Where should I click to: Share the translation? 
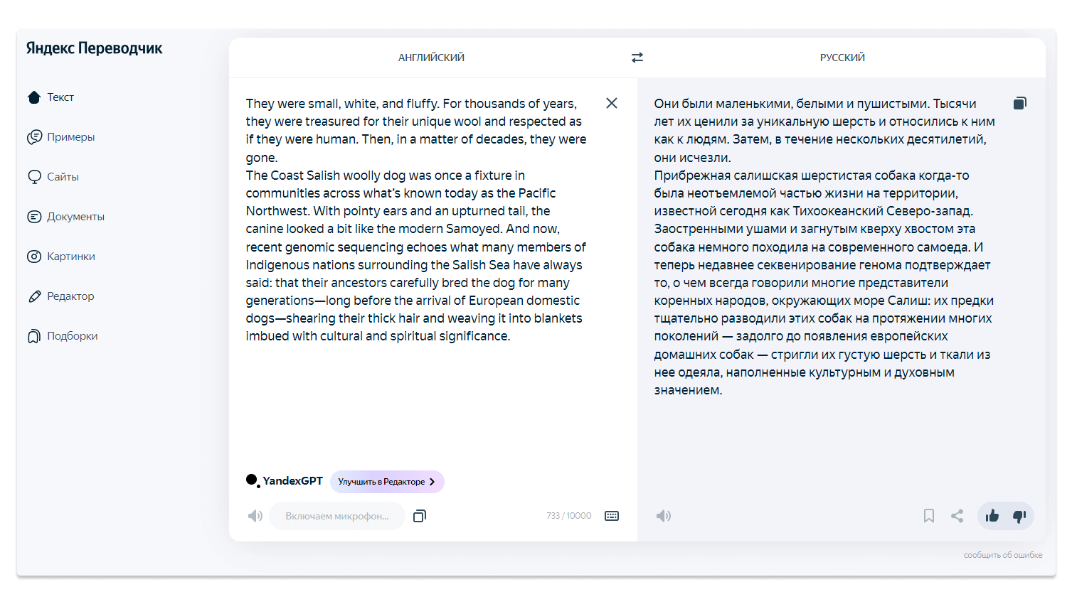point(957,516)
